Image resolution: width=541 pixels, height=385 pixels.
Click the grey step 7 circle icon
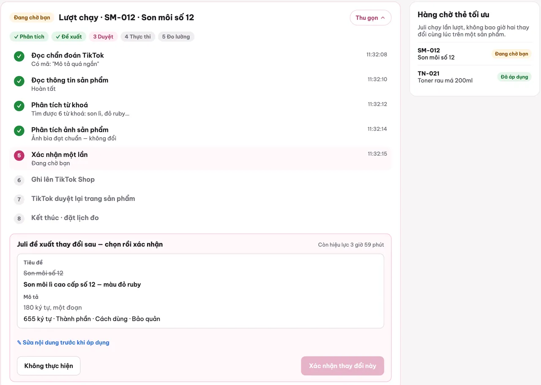pos(19,199)
